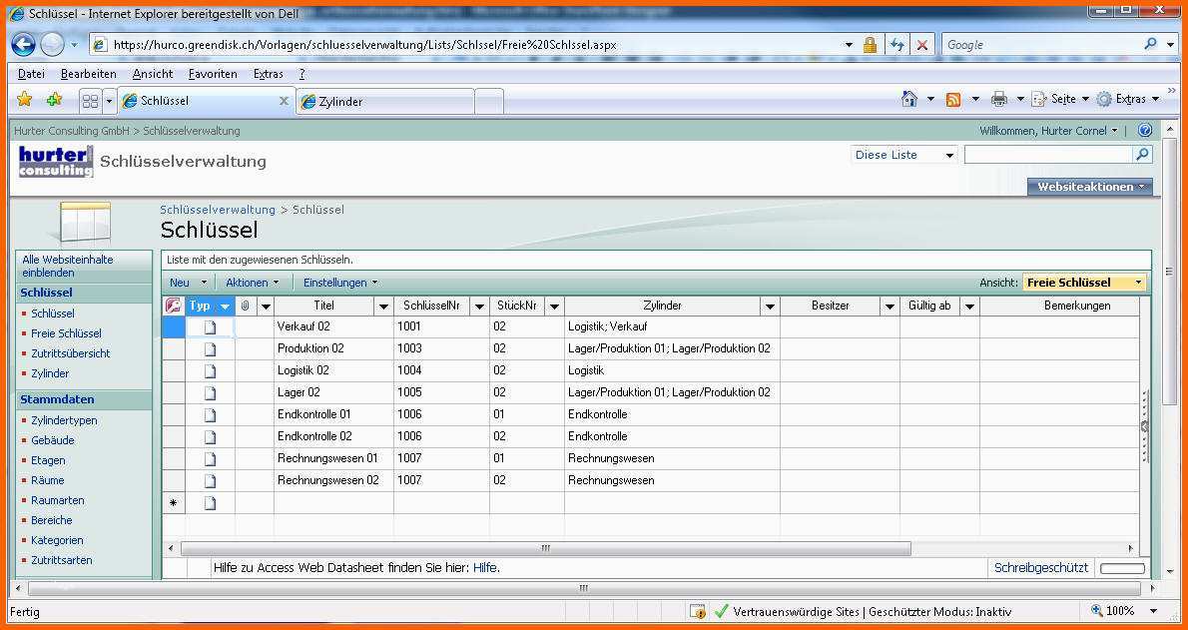Open the Websiteaktionen menu

(1089, 187)
